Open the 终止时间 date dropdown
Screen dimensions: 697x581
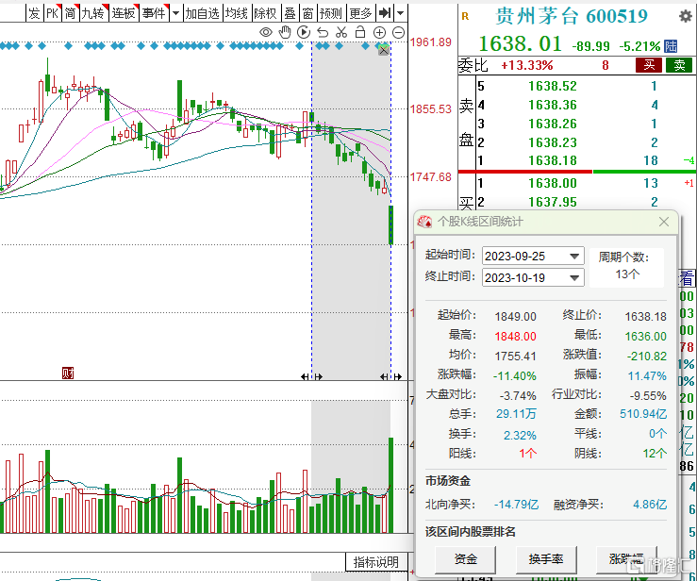(574, 278)
